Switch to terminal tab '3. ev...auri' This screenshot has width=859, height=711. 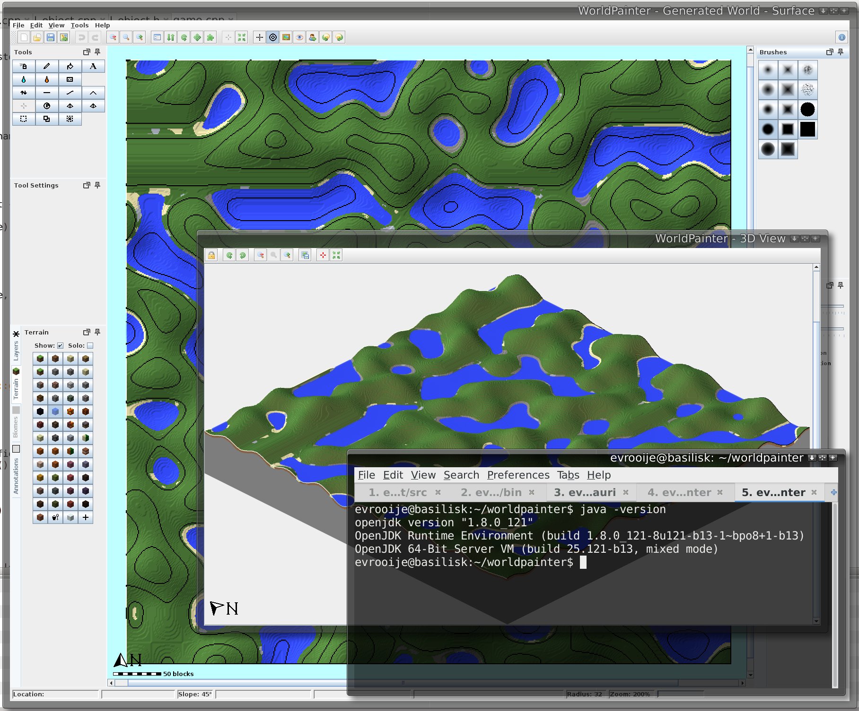coord(585,492)
